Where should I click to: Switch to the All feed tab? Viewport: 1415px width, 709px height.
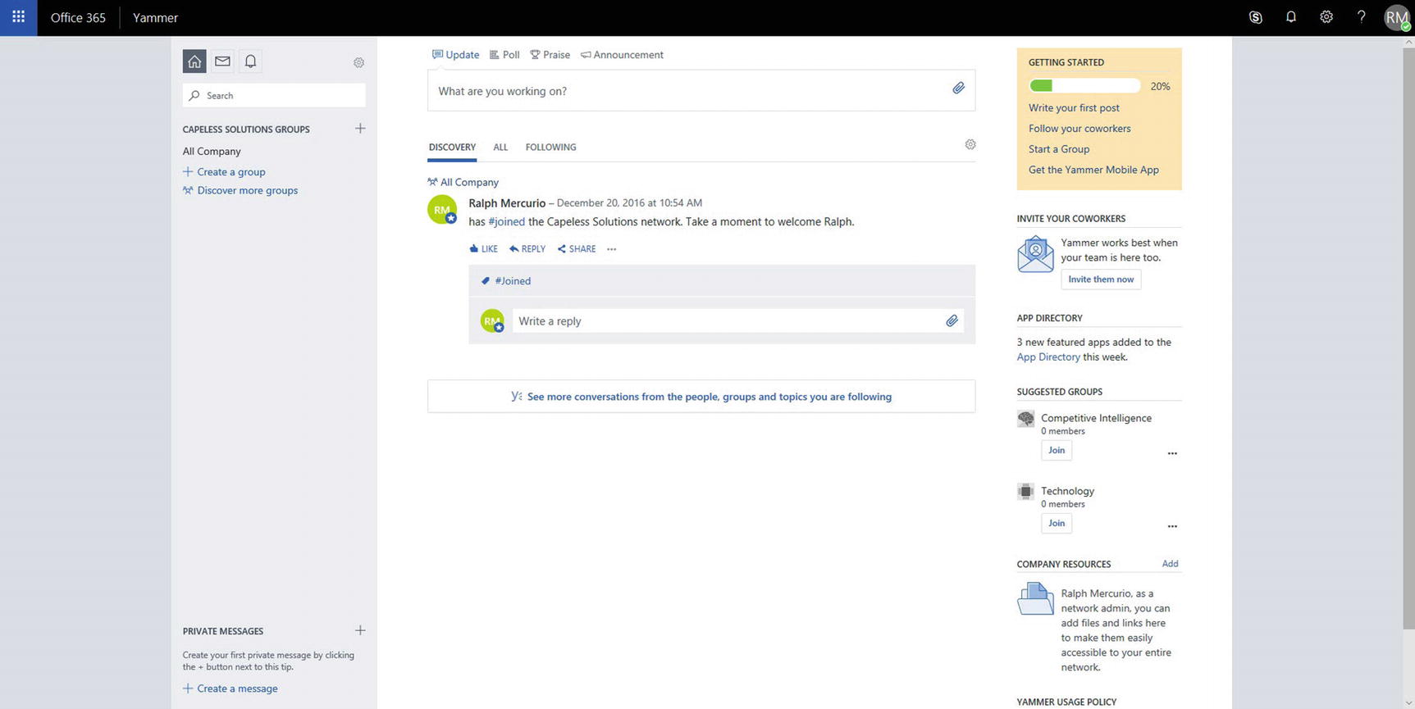click(x=500, y=148)
